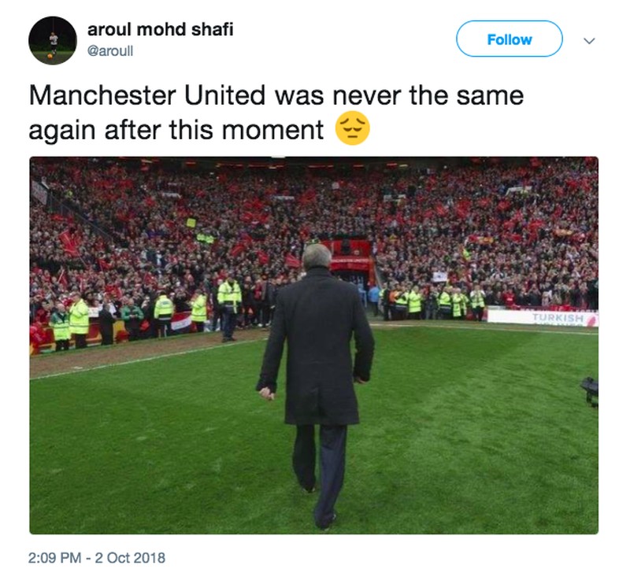Click the football in the avatar picture
630x569 pixels.
click(x=50, y=56)
